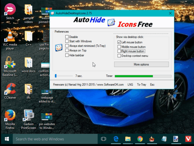Enable the Disable checkbox

click(67, 37)
